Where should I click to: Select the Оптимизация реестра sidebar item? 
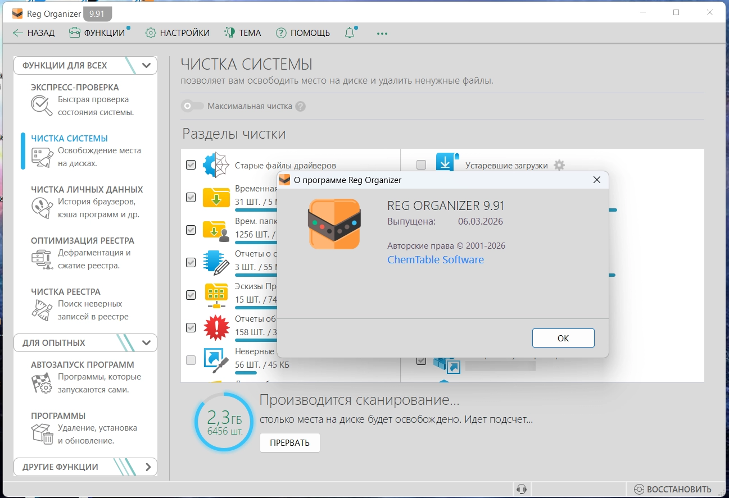click(87, 253)
